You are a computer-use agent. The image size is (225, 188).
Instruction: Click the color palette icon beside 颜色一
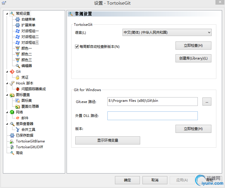click(x=17, y=48)
